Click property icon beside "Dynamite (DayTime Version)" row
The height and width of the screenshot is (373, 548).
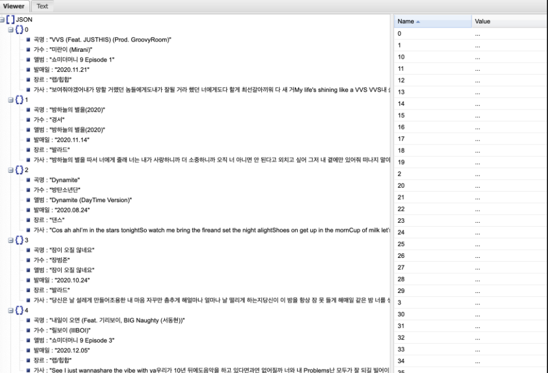coord(28,200)
